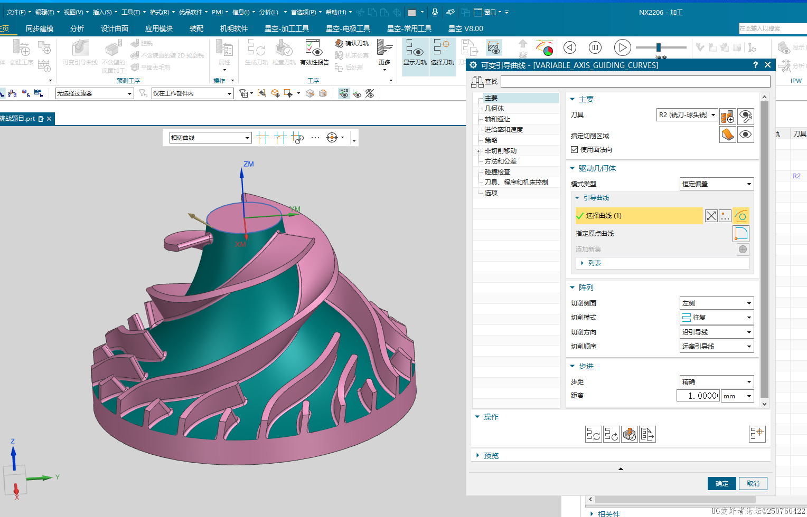Screen dimensions: 807x517
Task: Open the 无选择过滤器 selection filter dropdown
Action: point(94,93)
